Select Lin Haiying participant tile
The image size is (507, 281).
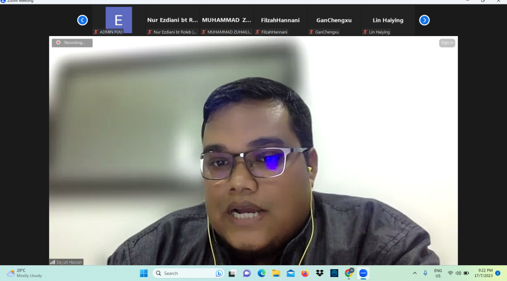[388, 21]
